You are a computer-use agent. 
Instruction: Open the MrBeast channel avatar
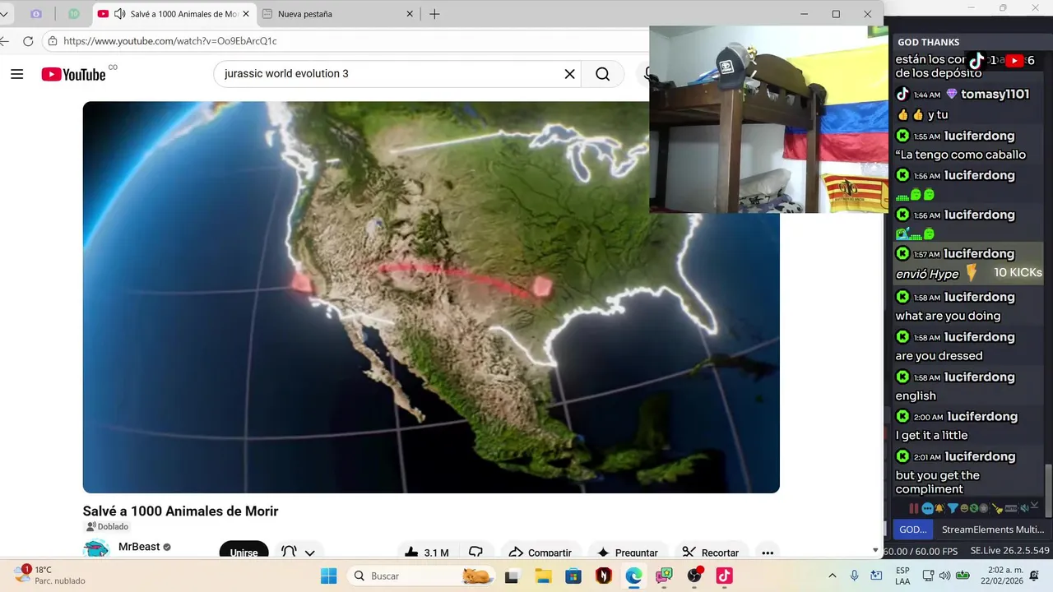[x=96, y=549]
